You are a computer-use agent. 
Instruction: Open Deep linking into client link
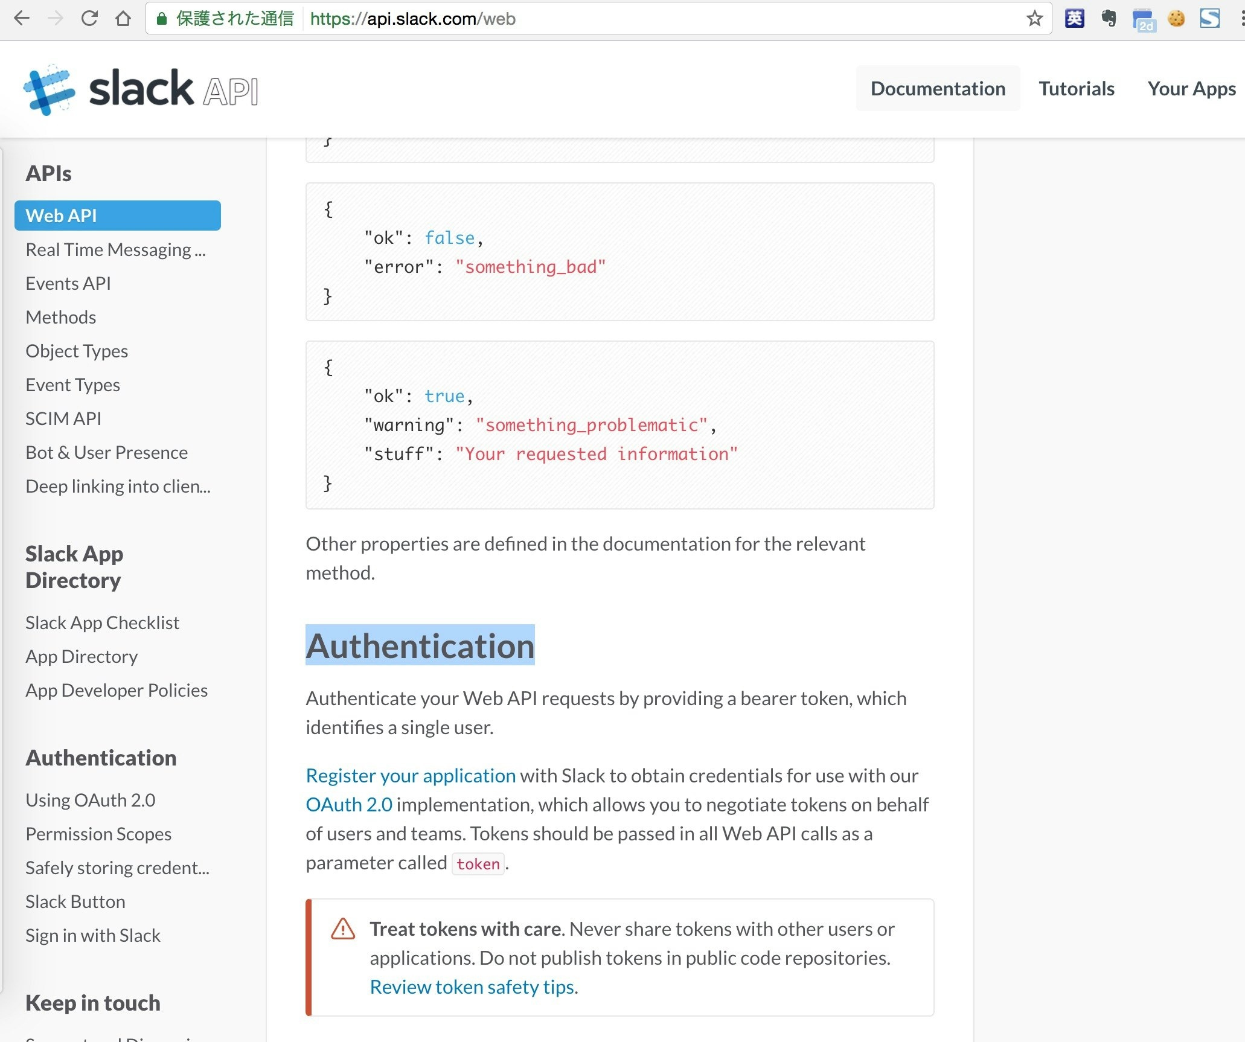point(118,486)
